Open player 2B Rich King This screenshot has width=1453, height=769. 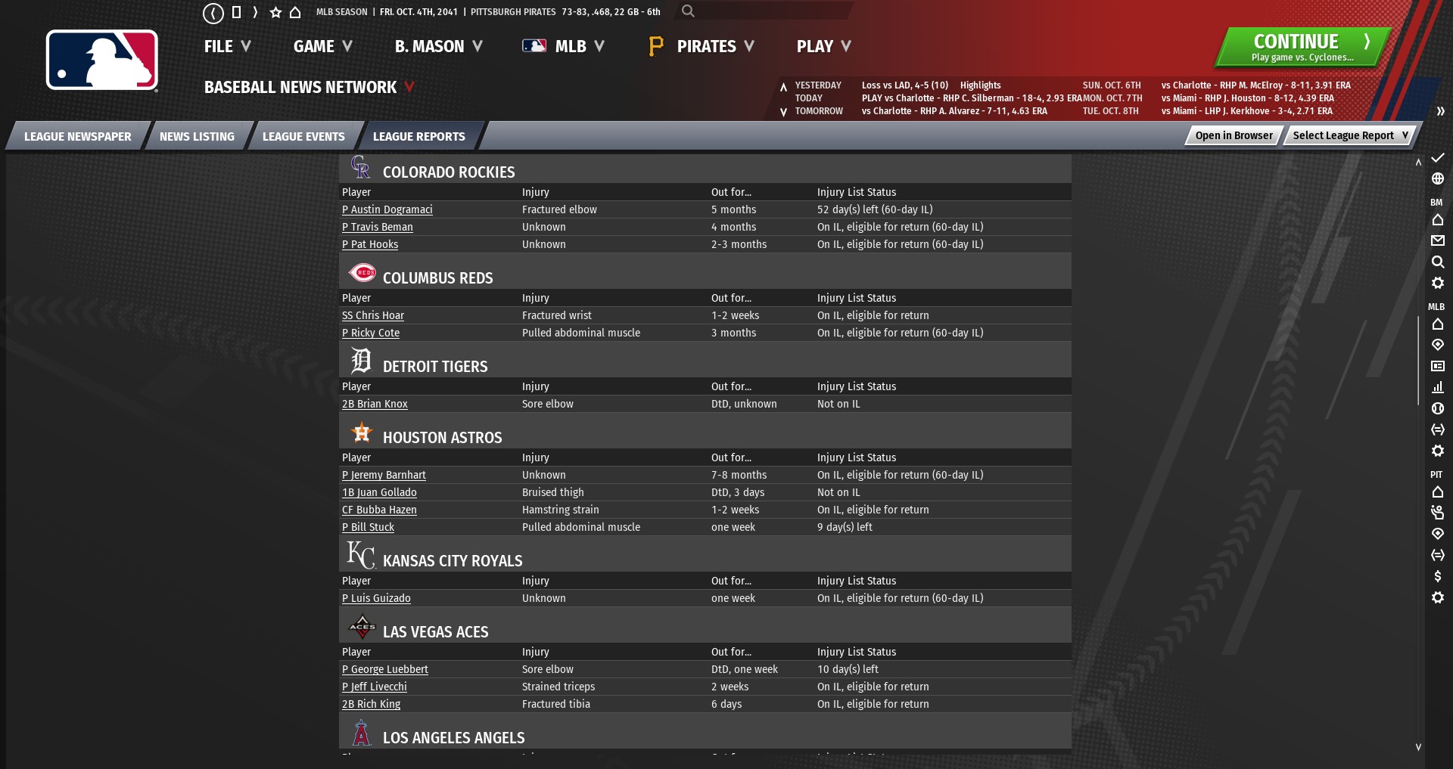click(371, 704)
